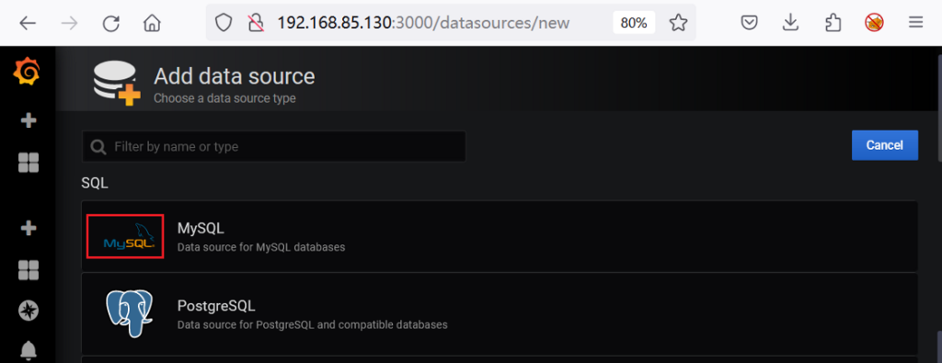Go to the browser home page icon
Viewport: 942px width, 363px height.
click(x=152, y=23)
